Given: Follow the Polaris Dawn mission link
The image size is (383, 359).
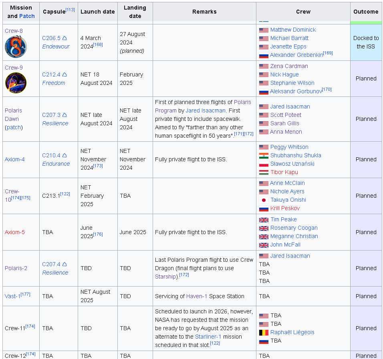Looking at the screenshot, I should tap(13, 115).
